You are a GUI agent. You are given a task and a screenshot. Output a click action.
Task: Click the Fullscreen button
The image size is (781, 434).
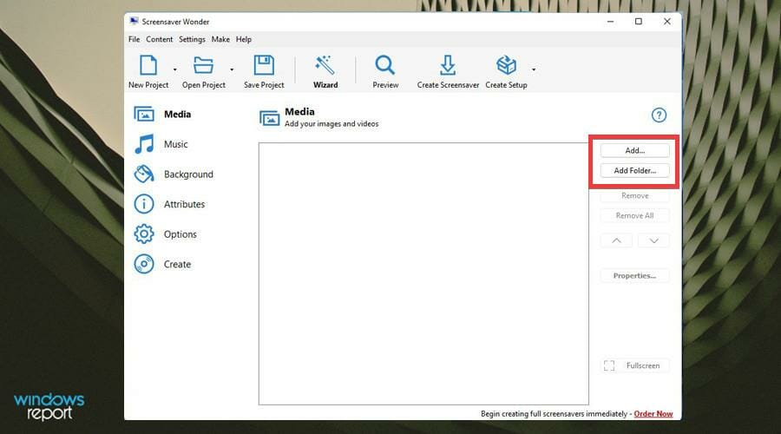pos(634,365)
